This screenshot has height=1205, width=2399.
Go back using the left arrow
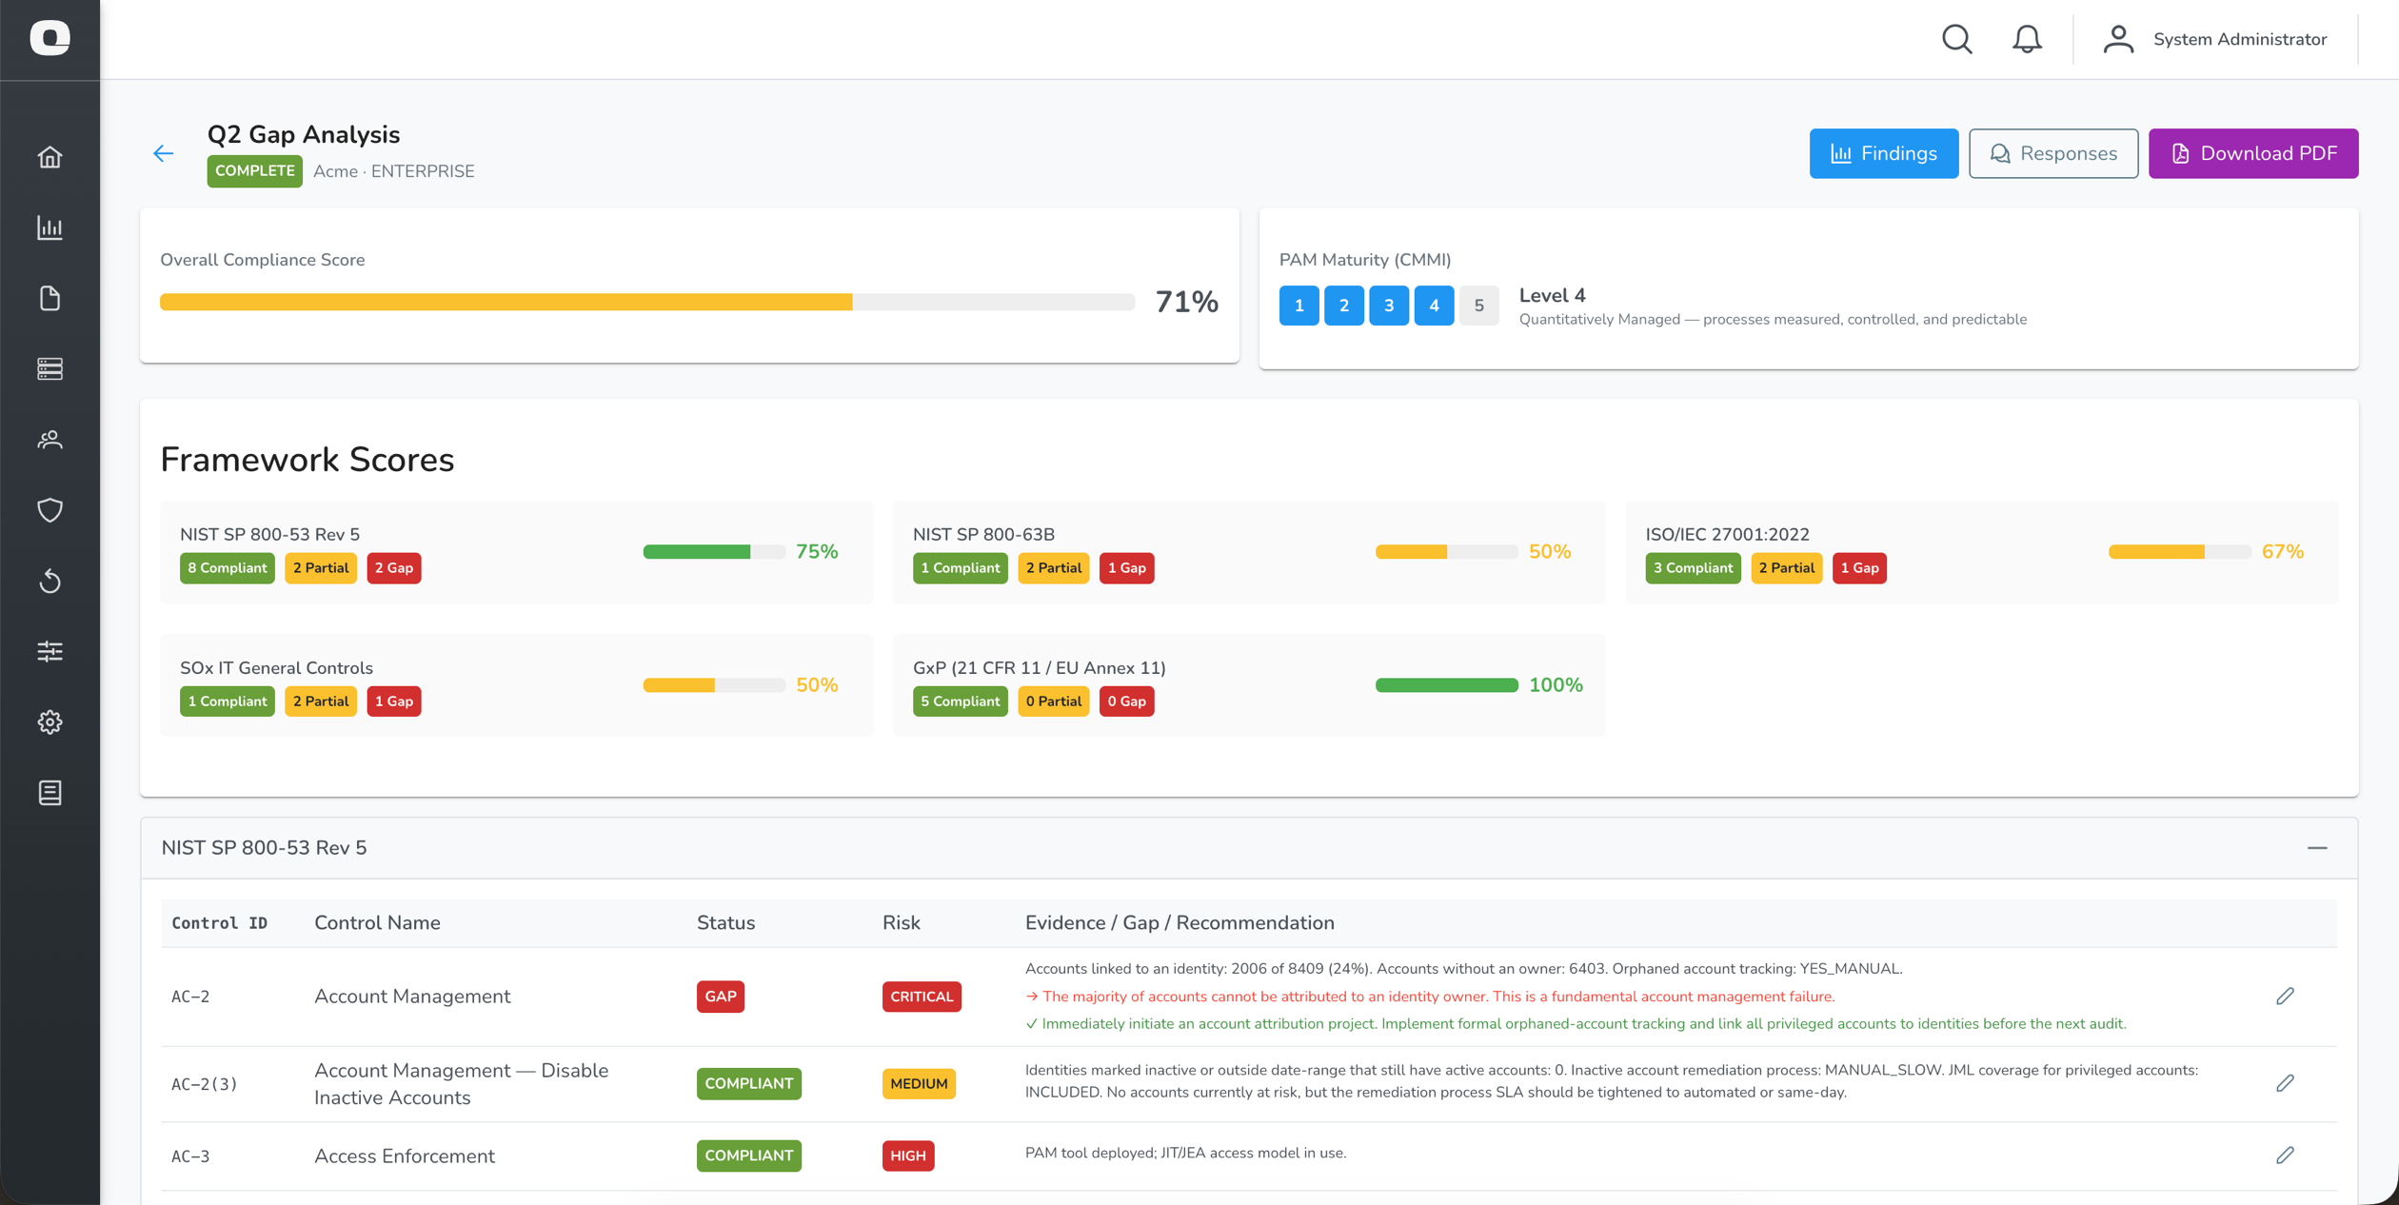[x=164, y=153]
